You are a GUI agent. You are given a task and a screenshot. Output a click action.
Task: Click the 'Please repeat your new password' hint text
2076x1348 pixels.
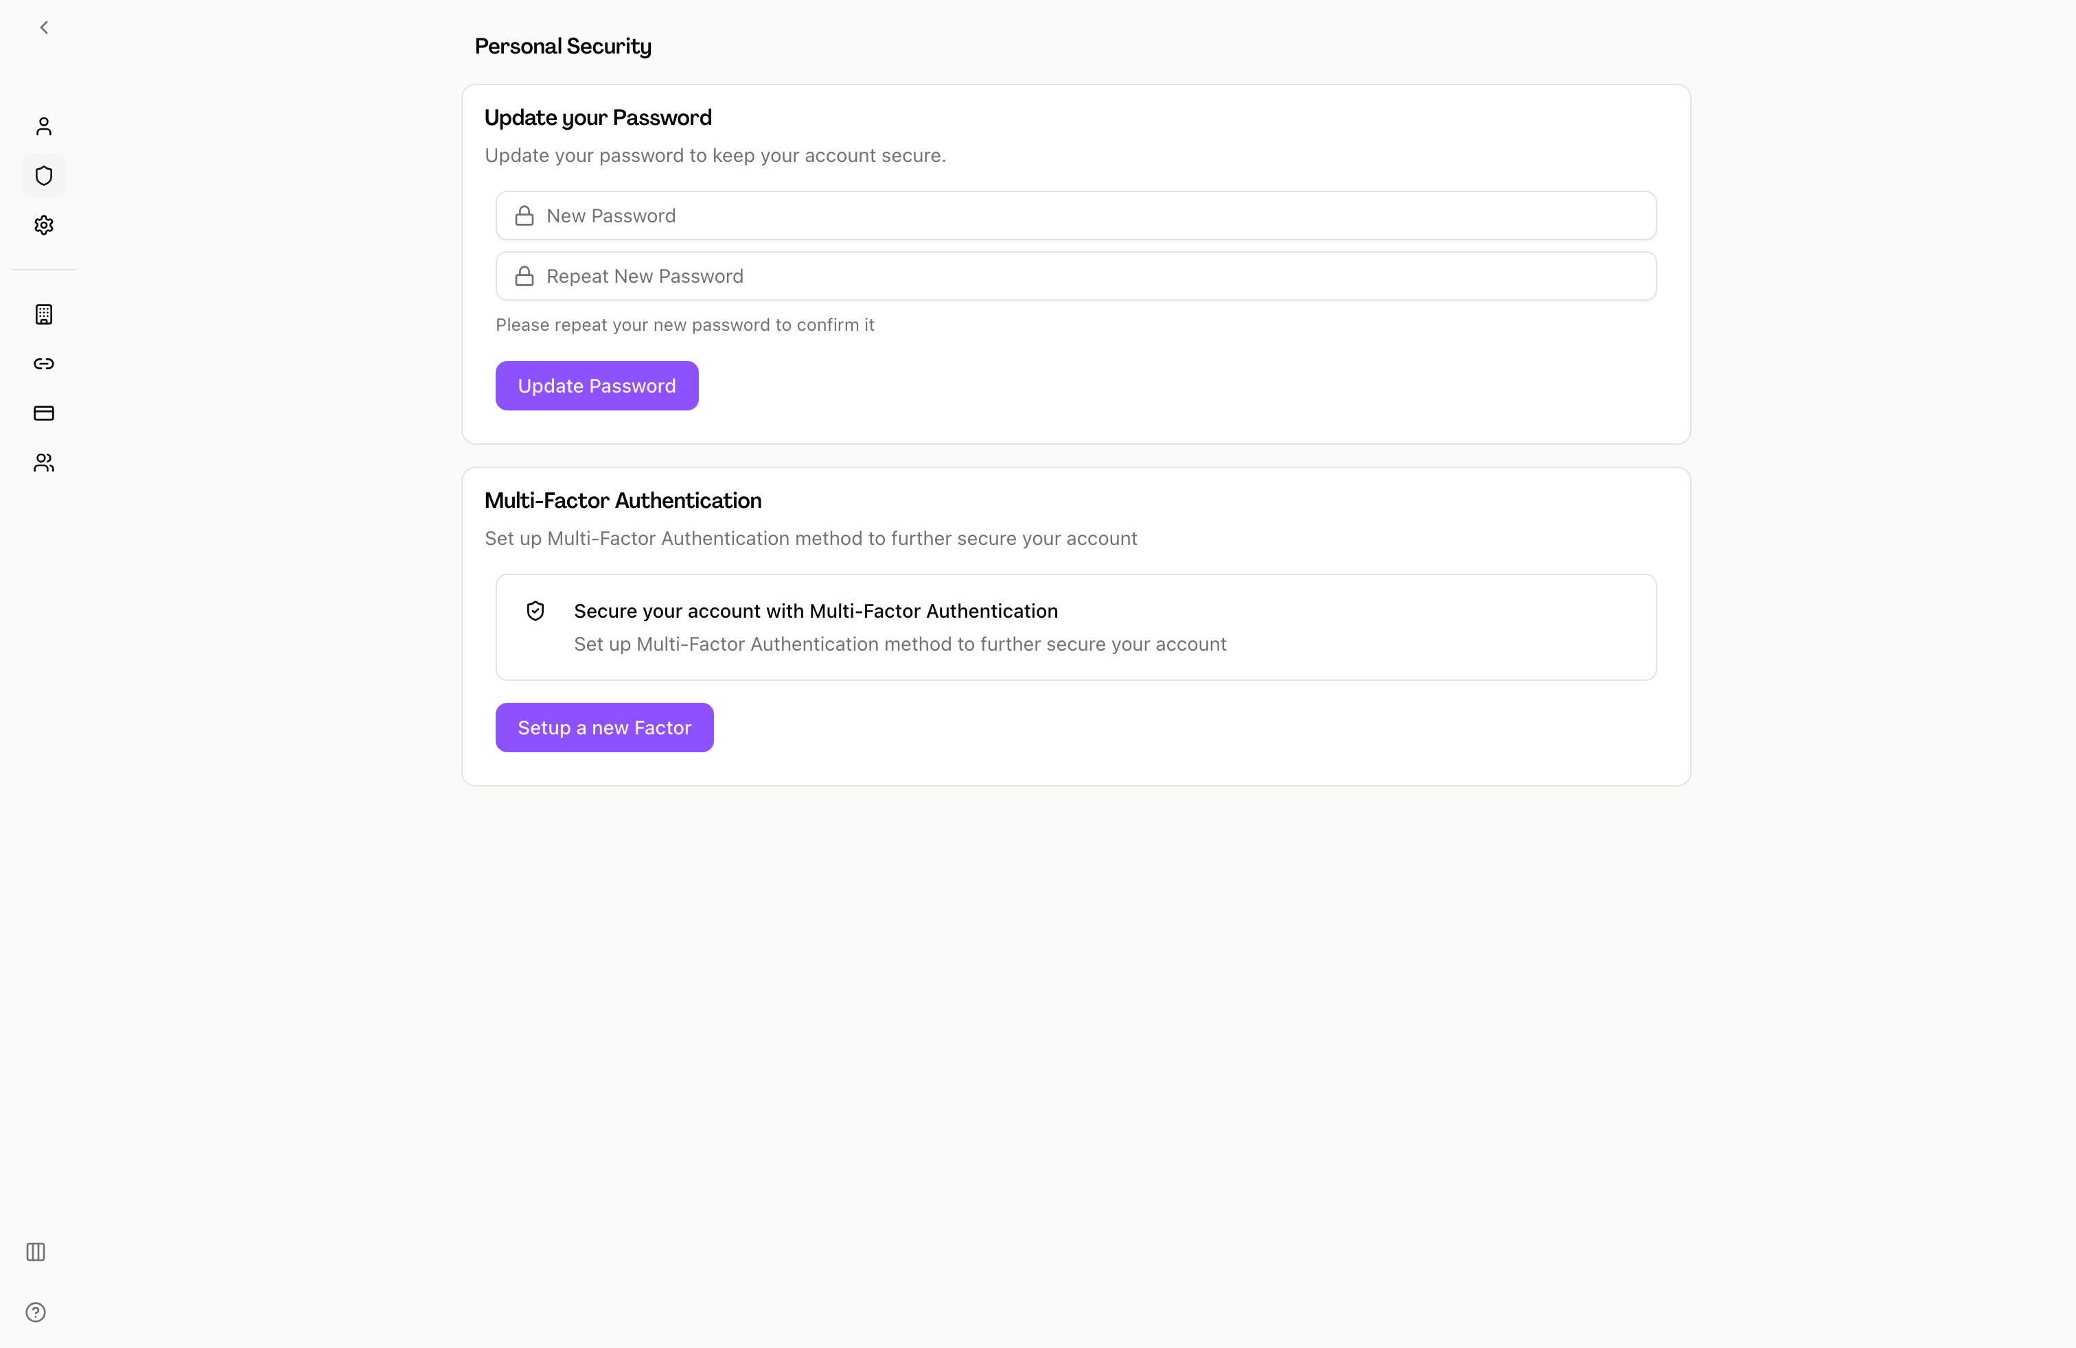click(684, 325)
